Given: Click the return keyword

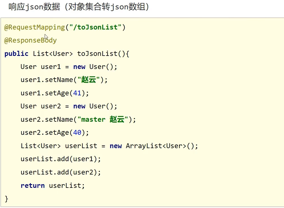Looking at the screenshot, I should 33,186.
